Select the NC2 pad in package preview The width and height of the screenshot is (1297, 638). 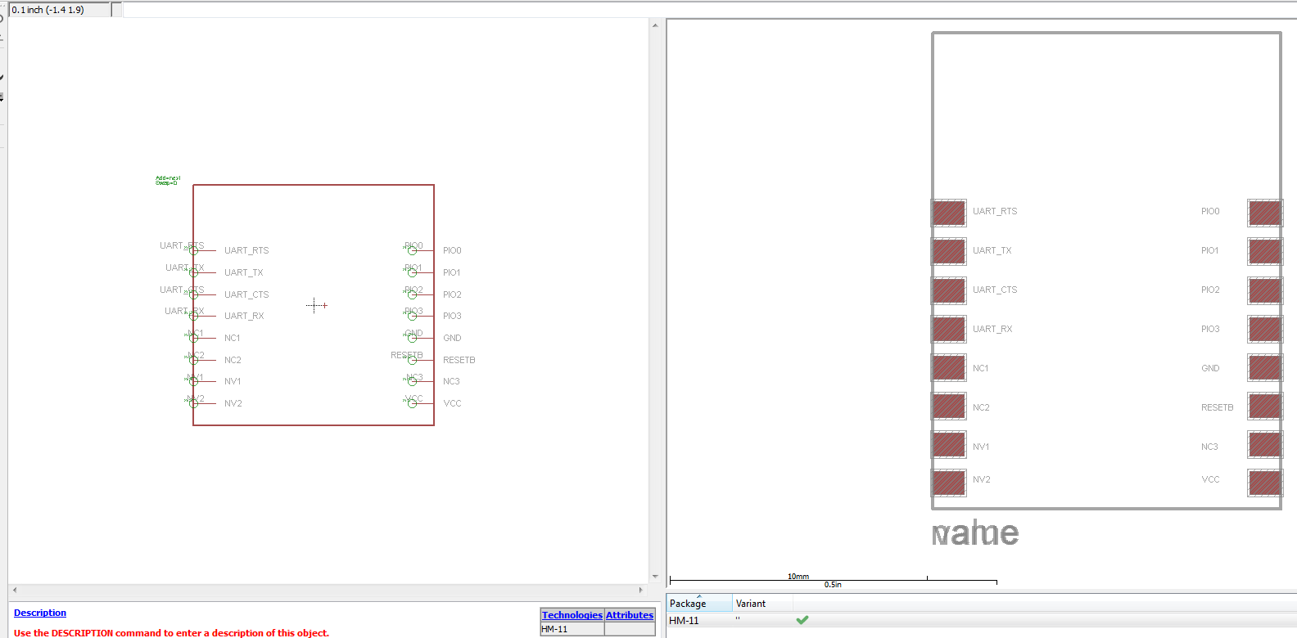[x=949, y=406]
